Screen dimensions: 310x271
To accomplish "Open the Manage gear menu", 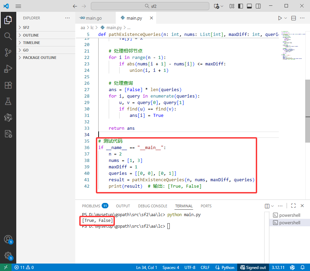I will tap(8, 256).
